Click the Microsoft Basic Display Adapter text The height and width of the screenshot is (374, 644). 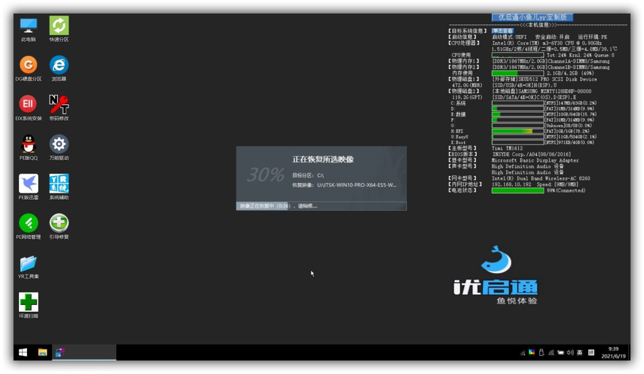click(x=535, y=160)
